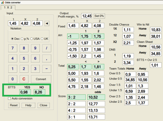Tap keypad digit 2
Image resolution: width=163 pixels, height=121 pixels.
point(24,69)
